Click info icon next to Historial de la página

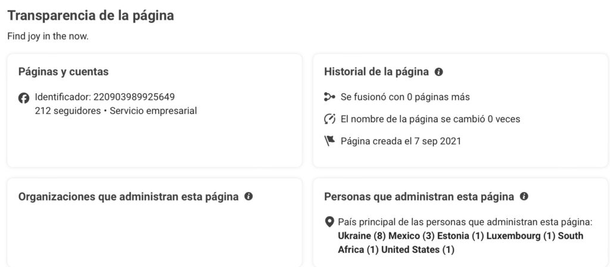point(439,72)
